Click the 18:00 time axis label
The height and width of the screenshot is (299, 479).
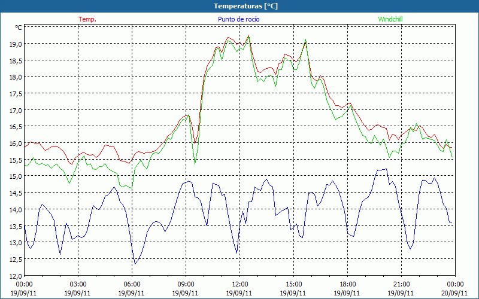pyautogui.click(x=347, y=285)
